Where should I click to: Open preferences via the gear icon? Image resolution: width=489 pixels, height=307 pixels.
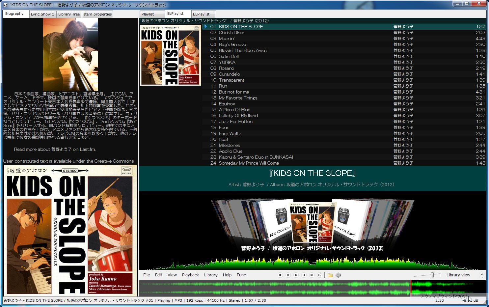[x=338, y=275]
